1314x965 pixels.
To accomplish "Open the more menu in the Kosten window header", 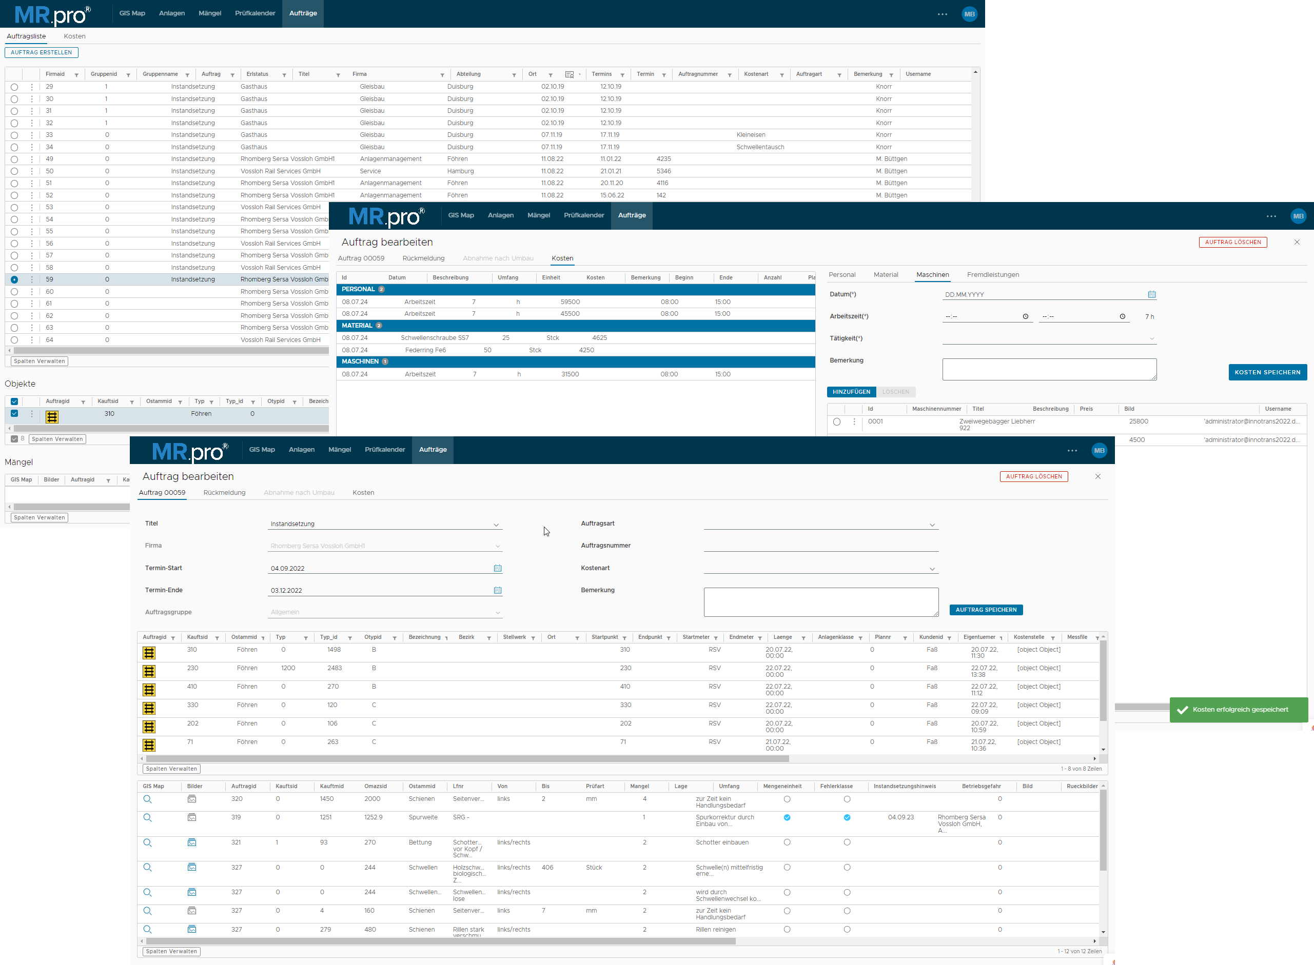I will [x=1271, y=216].
